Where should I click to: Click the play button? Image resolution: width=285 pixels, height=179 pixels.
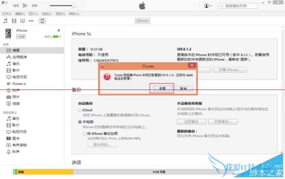click(x=25, y=6)
